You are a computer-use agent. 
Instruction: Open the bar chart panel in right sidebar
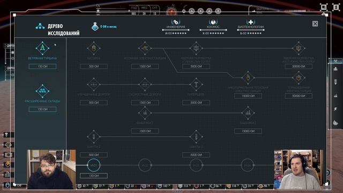(335, 95)
